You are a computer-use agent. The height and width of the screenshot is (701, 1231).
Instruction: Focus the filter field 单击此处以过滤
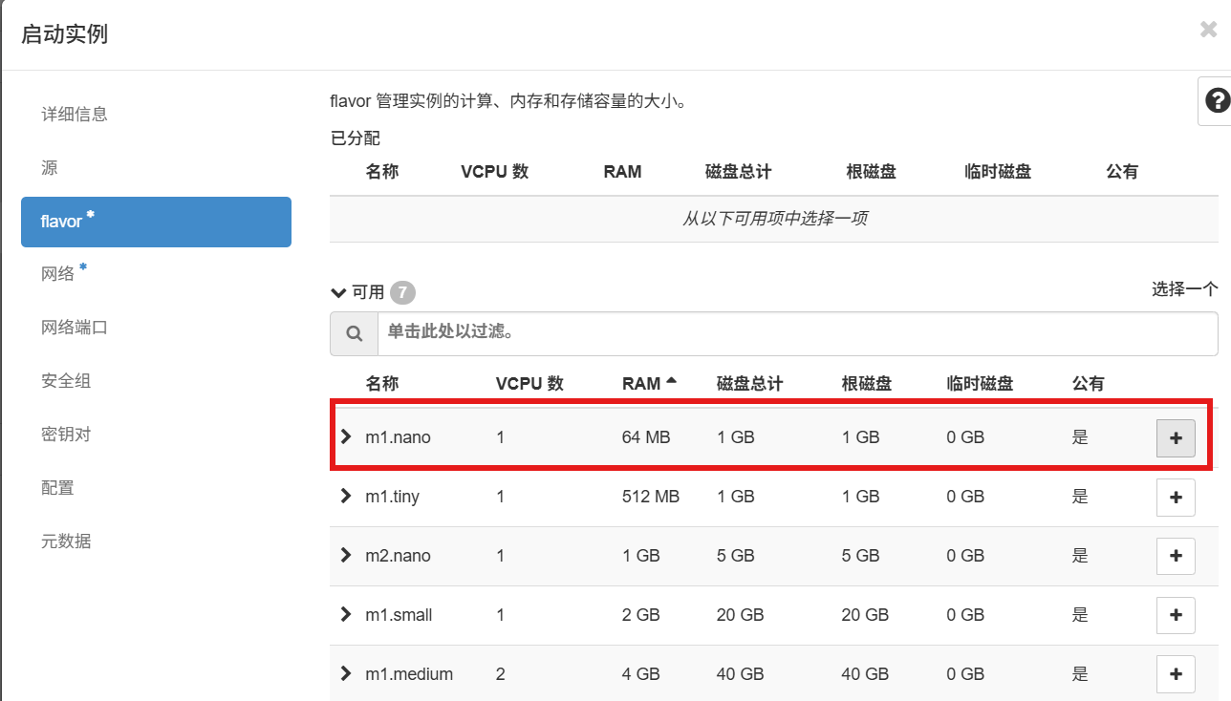798,333
